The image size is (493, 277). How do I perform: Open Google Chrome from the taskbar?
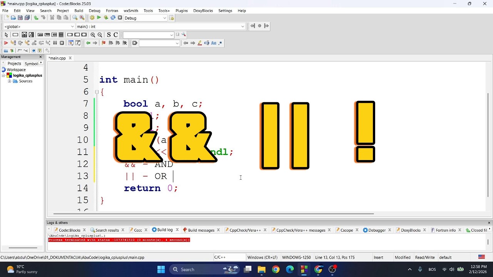[x=276, y=269]
